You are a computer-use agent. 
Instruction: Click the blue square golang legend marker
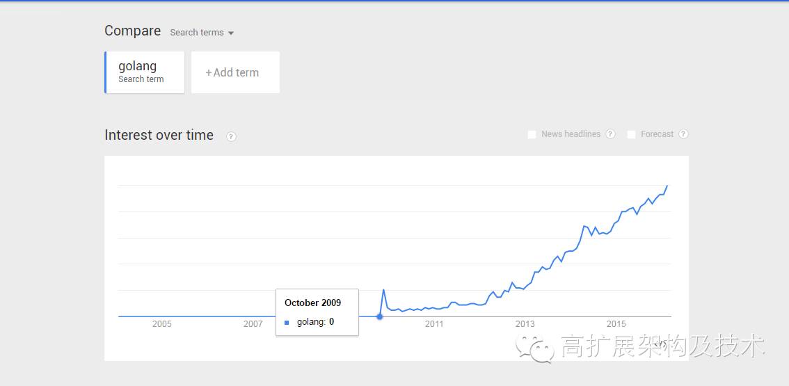click(x=287, y=323)
